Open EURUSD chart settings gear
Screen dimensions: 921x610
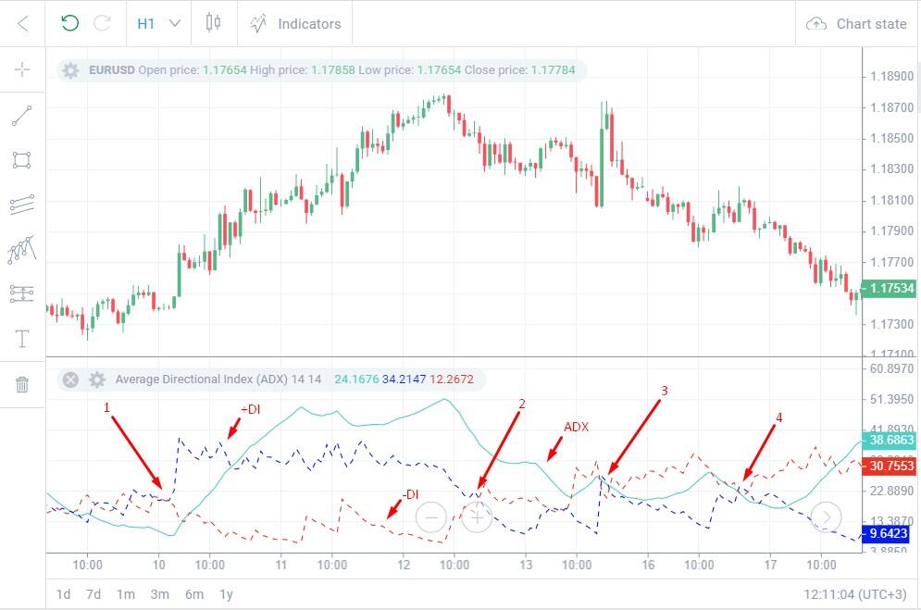(x=70, y=70)
